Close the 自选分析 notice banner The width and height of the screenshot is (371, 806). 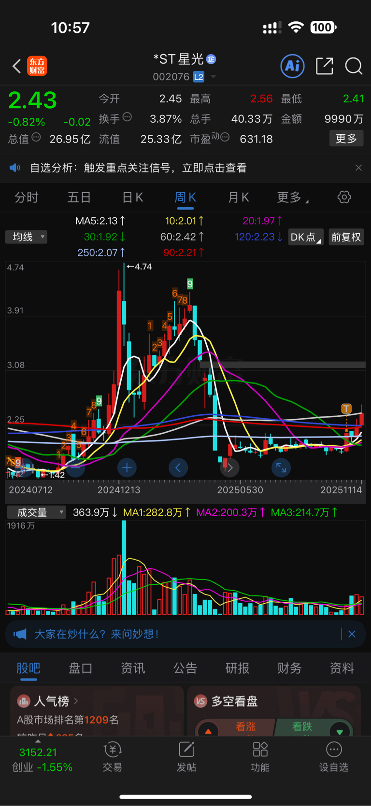click(358, 168)
